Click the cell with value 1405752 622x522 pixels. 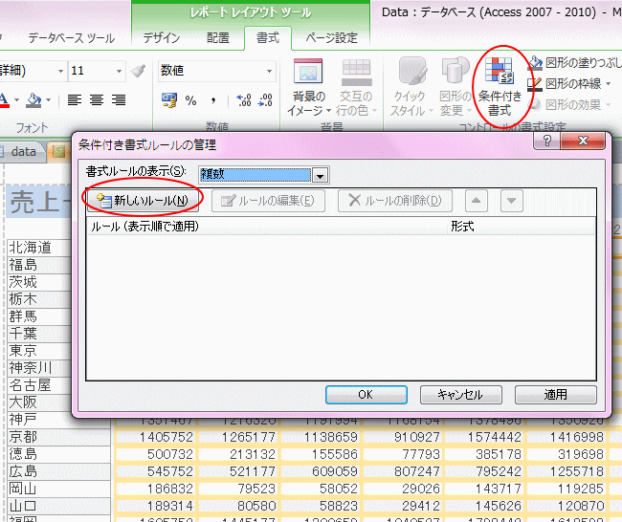tap(155, 437)
